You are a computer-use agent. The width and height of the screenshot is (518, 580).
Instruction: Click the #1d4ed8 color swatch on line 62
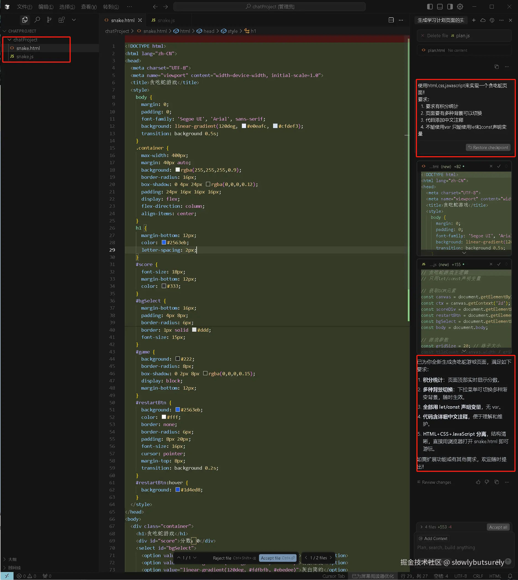[178, 489]
